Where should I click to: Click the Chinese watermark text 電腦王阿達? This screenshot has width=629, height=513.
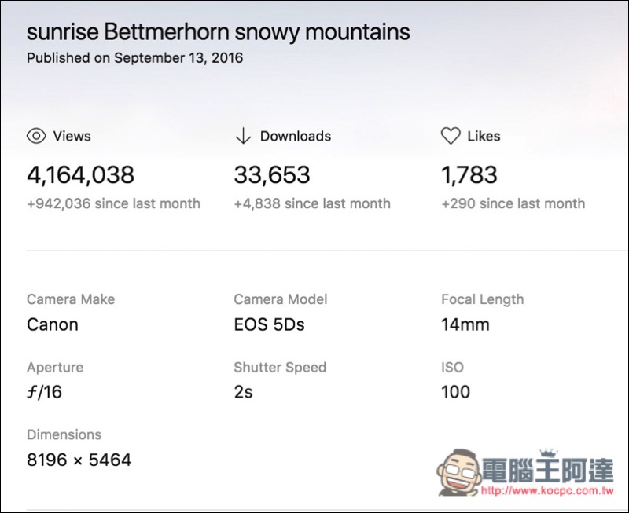[x=547, y=470]
